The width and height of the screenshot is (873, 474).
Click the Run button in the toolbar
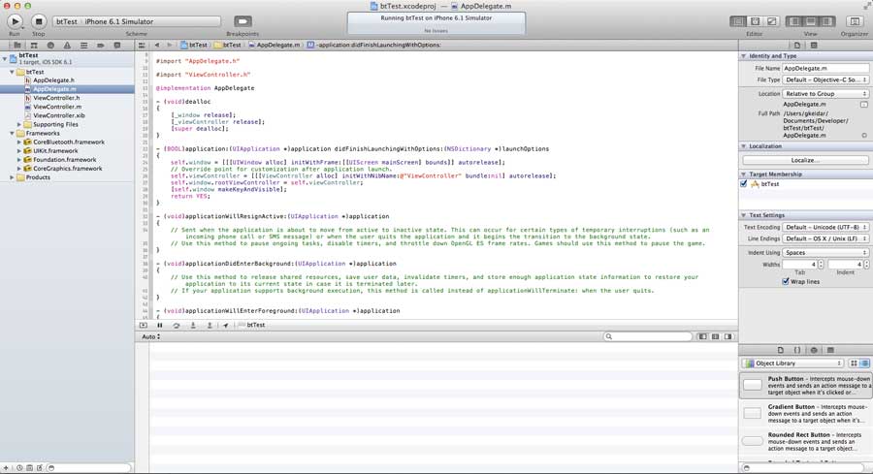click(x=15, y=21)
